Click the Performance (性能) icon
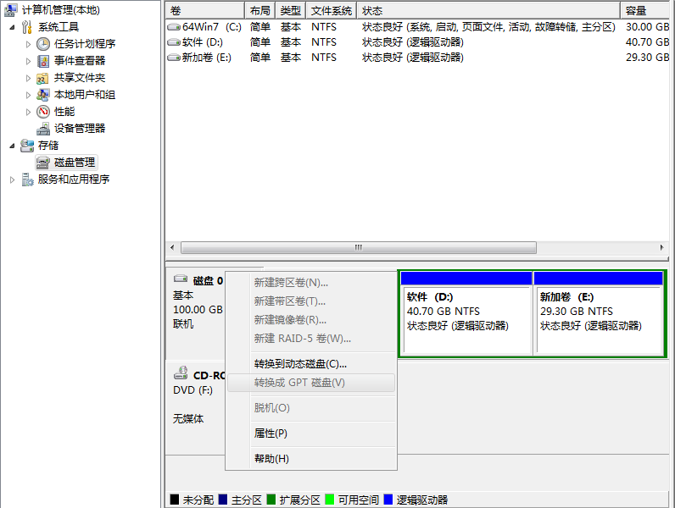The height and width of the screenshot is (508, 675). pyautogui.click(x=43, y=112)
